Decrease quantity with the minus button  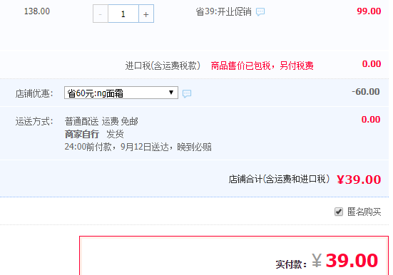(x=101, y=14)
